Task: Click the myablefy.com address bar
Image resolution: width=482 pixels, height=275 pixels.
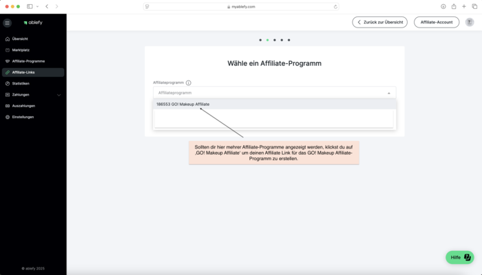Action: 241,6
